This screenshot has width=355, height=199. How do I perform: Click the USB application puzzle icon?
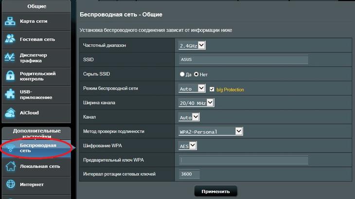pyautogui.click(x=10, y=94)
